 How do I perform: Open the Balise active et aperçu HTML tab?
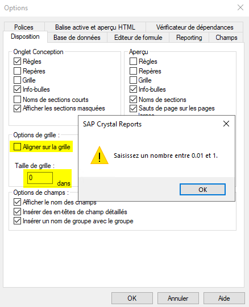click(95, 27)
